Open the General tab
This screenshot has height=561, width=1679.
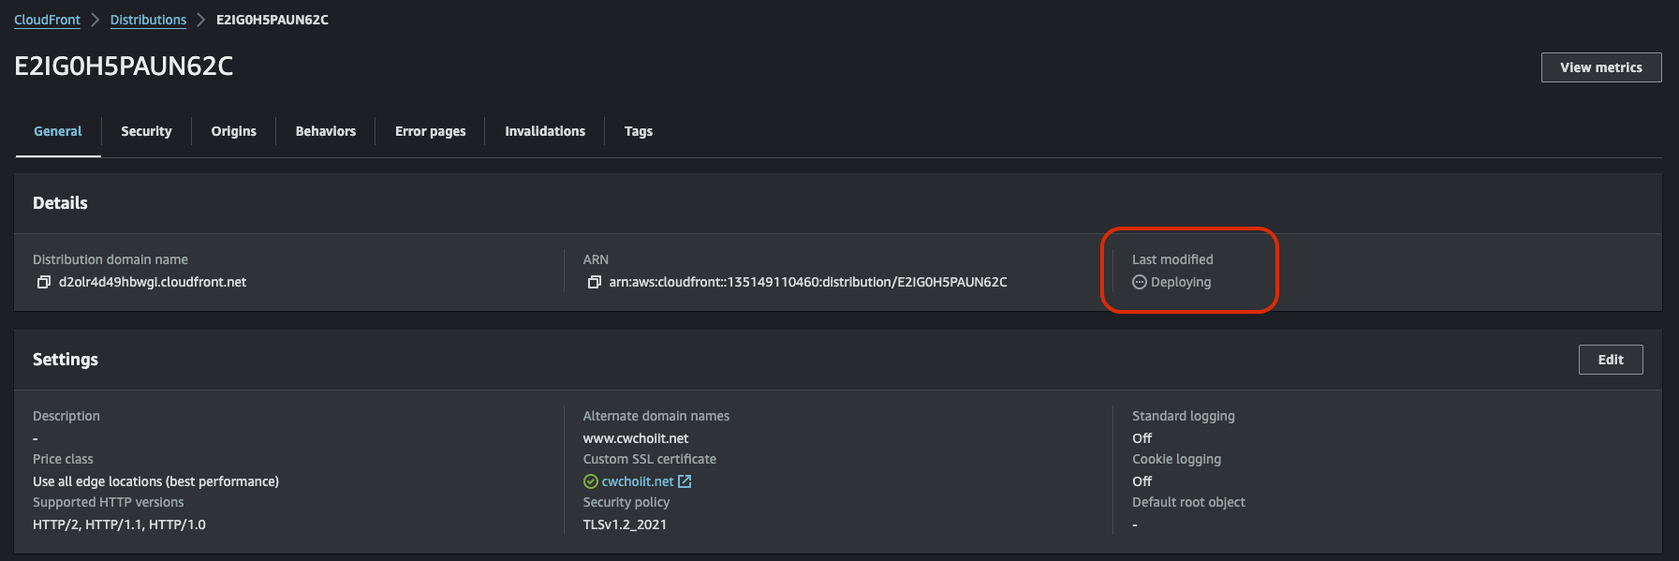(x=58, y=131)
